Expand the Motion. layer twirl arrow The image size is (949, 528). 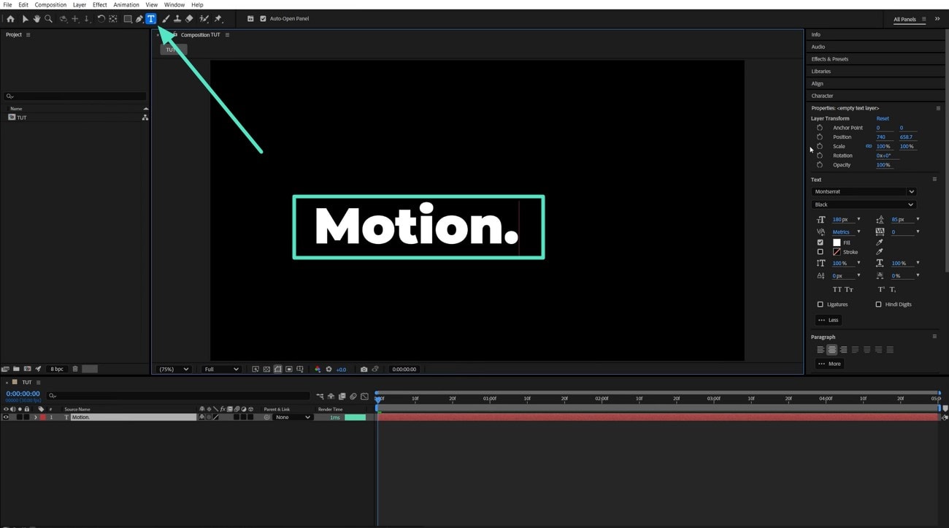[36, 417]
